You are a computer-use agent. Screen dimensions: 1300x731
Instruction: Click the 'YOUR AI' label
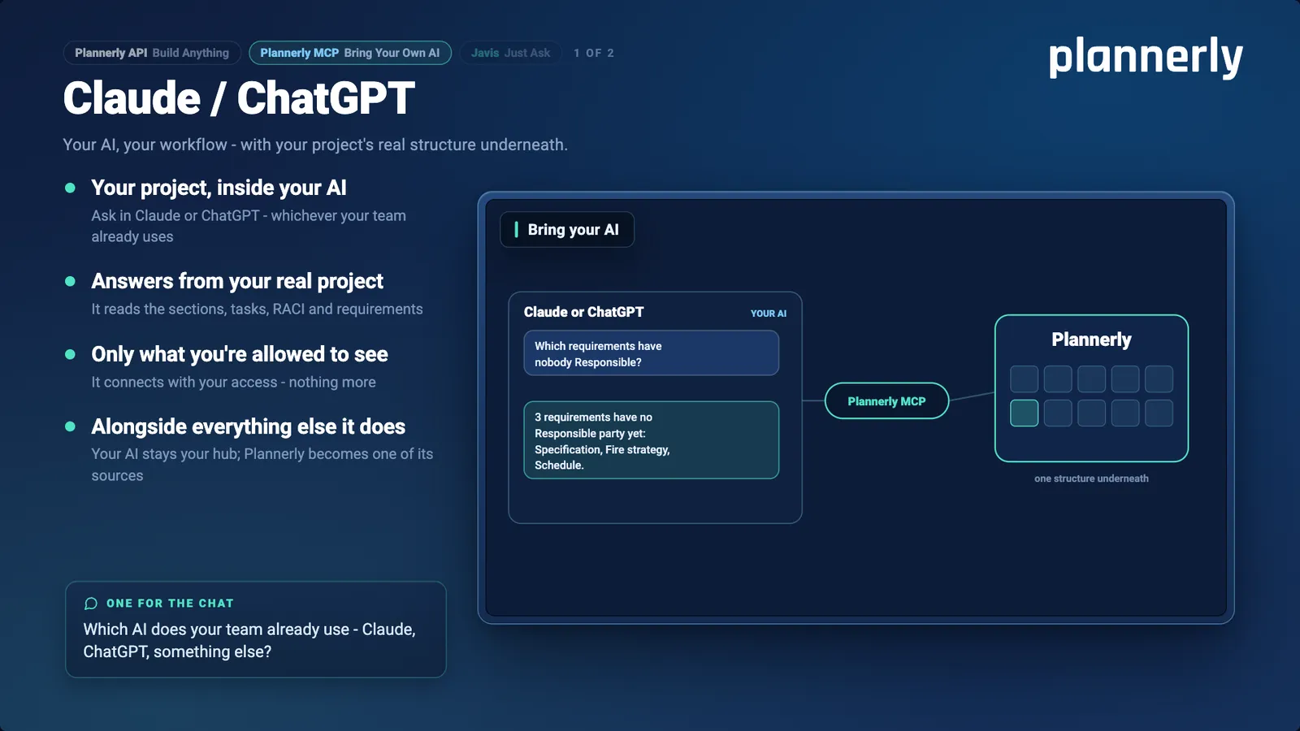[x=769, y=314]
